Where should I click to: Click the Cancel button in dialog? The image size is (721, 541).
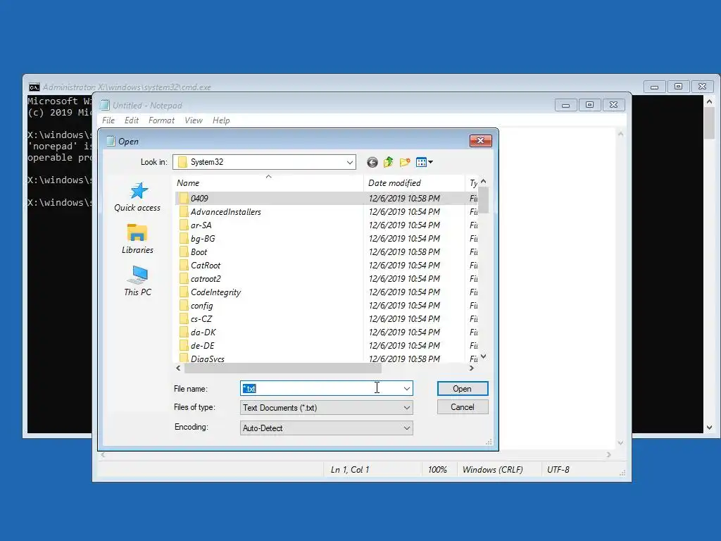463,406
